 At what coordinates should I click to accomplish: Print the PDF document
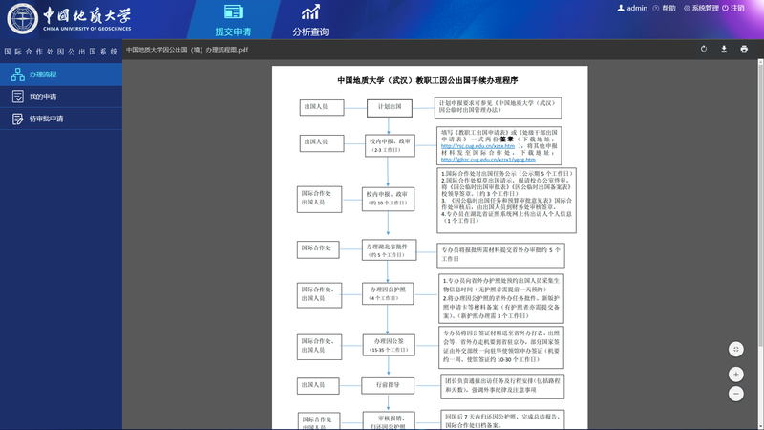click(x=744, y=49)
